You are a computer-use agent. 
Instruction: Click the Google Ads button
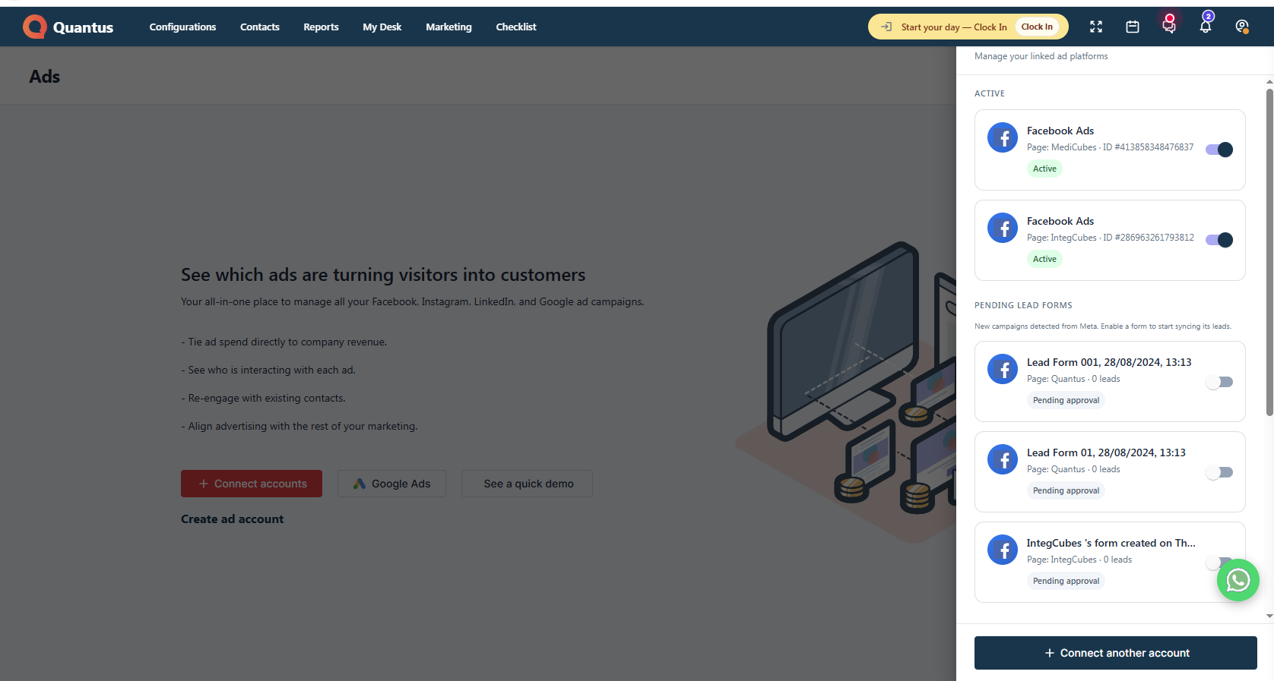coord(391,484)
